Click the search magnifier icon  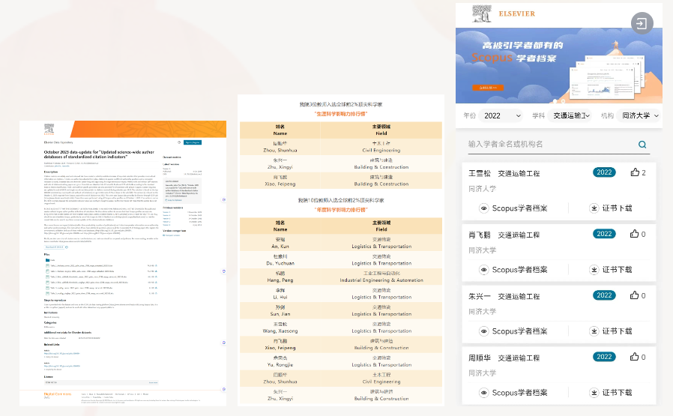(642, 145)
